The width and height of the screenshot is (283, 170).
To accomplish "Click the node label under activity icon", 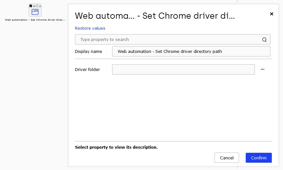I will pos(35,20).
